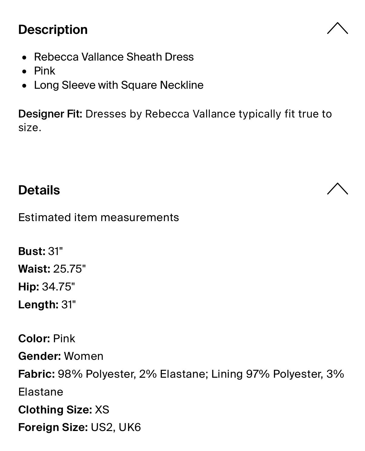Tap the Color: Pink detail

point(47,339)
